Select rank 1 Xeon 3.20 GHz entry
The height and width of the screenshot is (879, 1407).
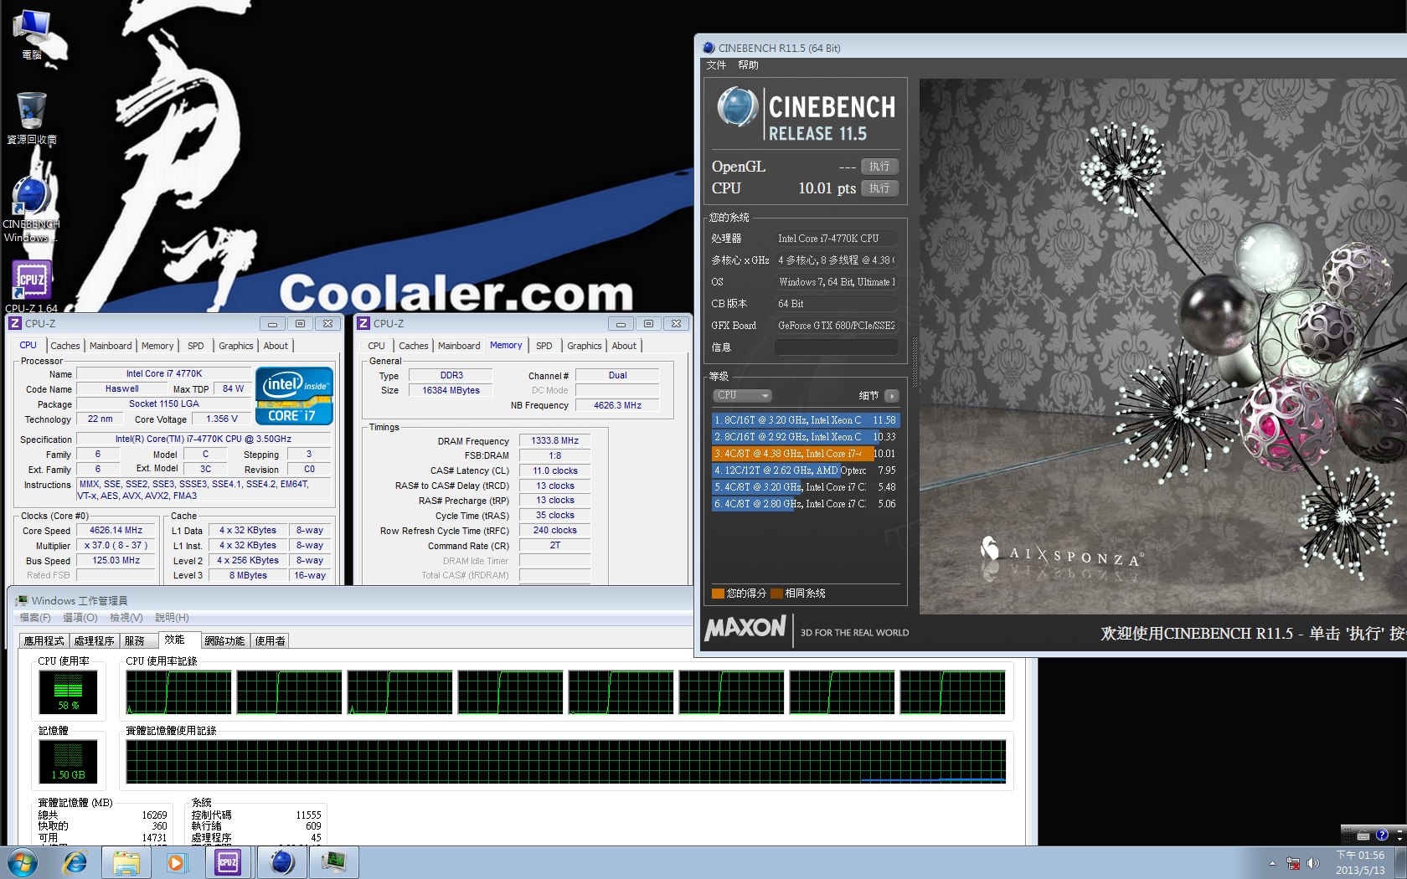click(805, 420)
